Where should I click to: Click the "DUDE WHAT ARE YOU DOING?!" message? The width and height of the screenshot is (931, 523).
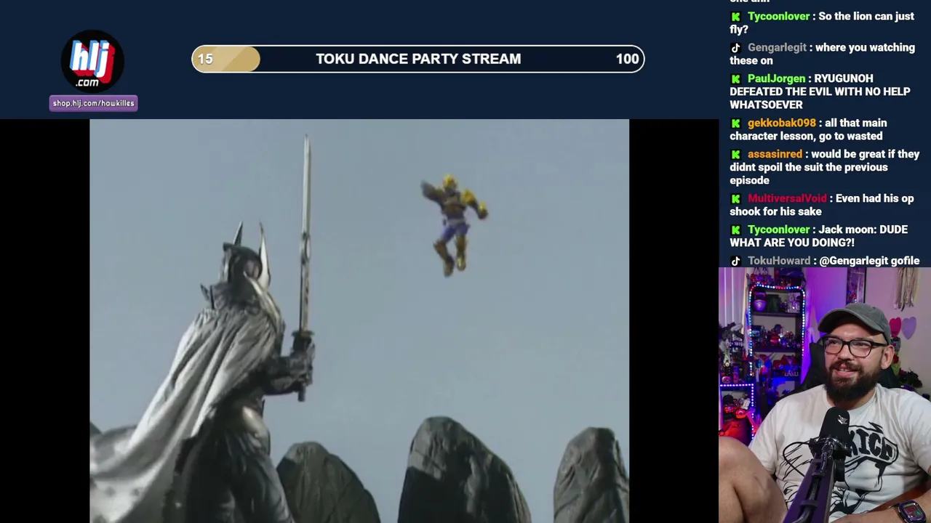[x=819, y=237]
